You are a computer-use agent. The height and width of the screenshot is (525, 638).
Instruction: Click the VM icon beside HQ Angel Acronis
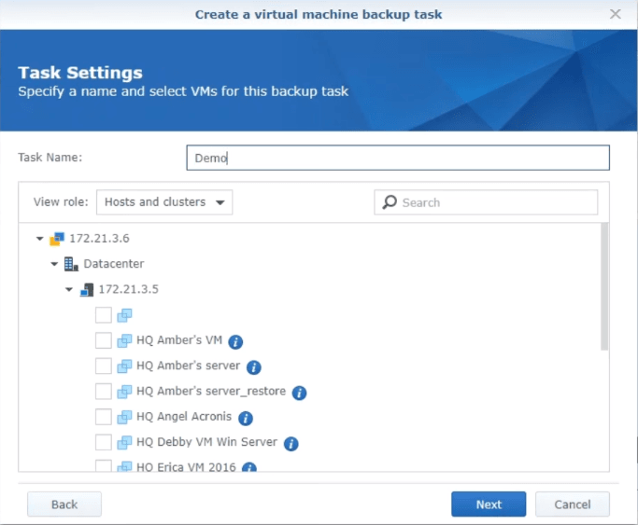[124, 417]
